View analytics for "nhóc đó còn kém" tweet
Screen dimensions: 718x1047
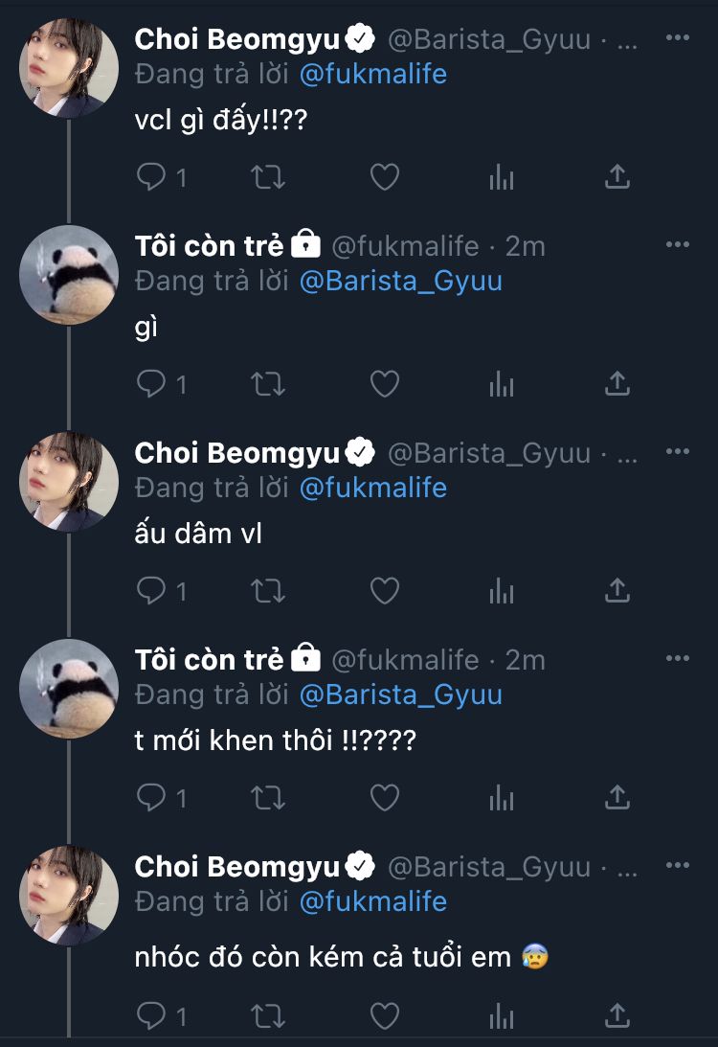(x=502, y=1014)
